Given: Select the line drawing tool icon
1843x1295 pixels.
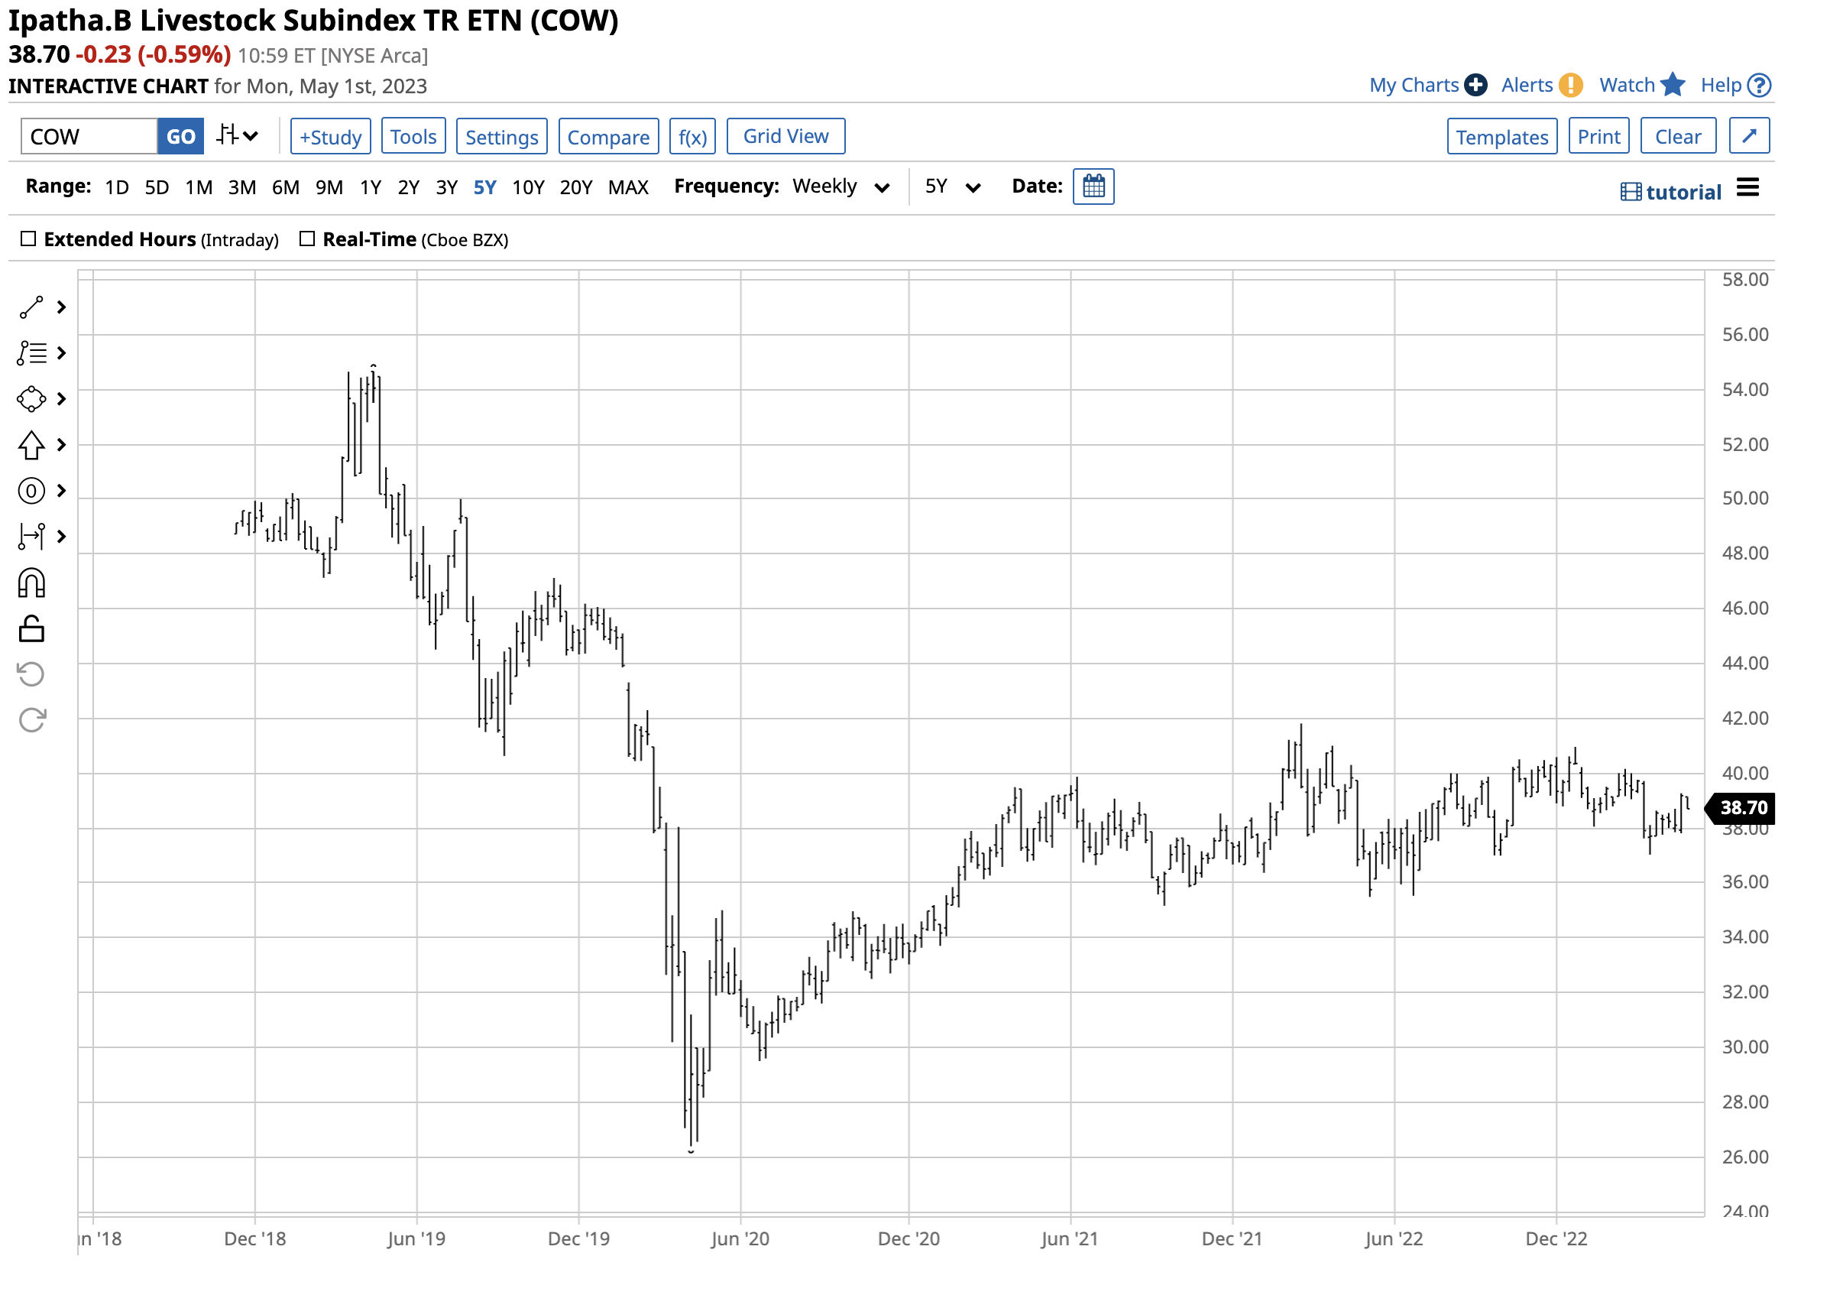Looking at the screenshot, I should coord(31,307).
